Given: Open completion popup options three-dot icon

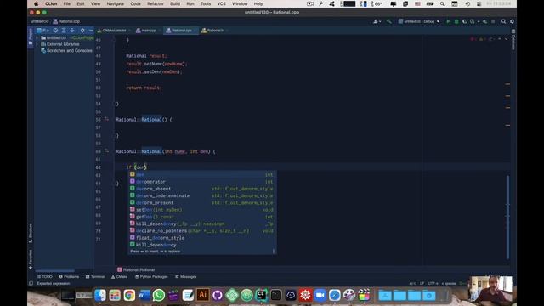Looking at the screenshot, I should (x=274, y=252).
